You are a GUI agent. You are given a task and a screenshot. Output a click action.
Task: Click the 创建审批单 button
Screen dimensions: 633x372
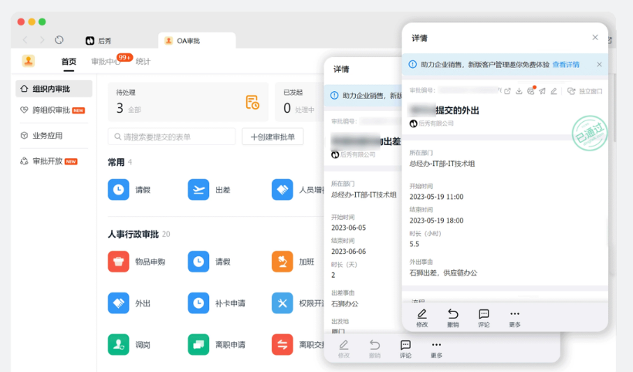click(273, 137)
